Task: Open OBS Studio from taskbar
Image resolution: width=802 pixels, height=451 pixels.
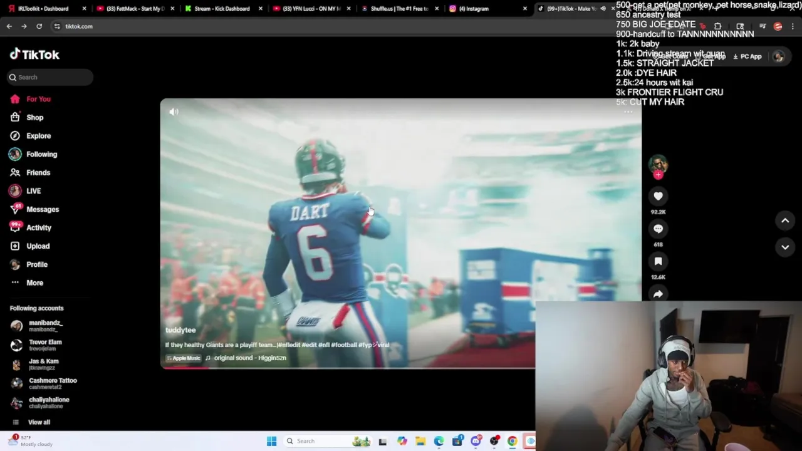Action: point(494,441)
